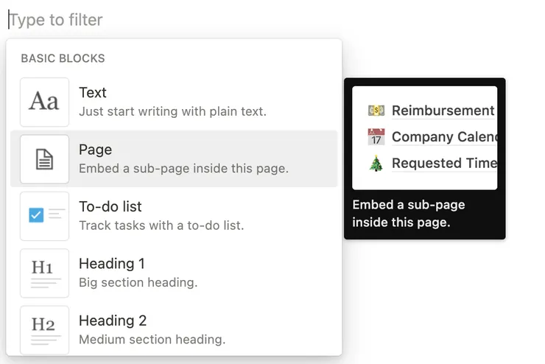
Task: Click the money emoji beside Reimbursement
Action: click(x=376, y=111)
